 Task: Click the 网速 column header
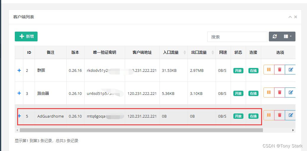223,52
